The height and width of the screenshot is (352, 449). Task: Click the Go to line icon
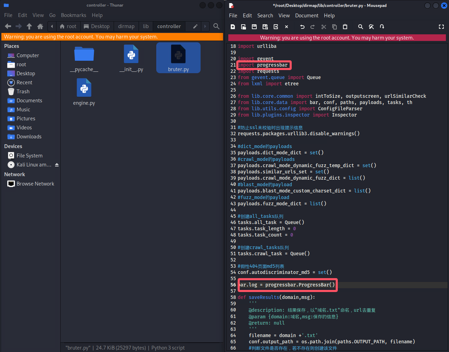pos(382,27)
